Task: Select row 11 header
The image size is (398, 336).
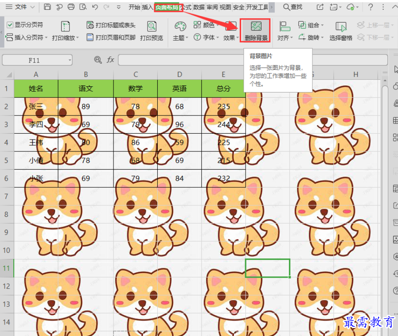Action: [x=7, y=268]
